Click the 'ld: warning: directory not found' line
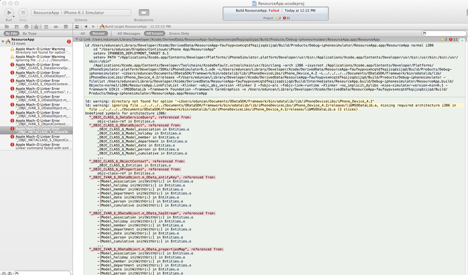Screen dimensions: 468x275 (230, 101)
